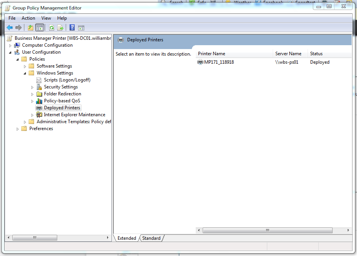Click the Export List icon
The width and height of the screenshot is (357, 256).
coord(60,27)
